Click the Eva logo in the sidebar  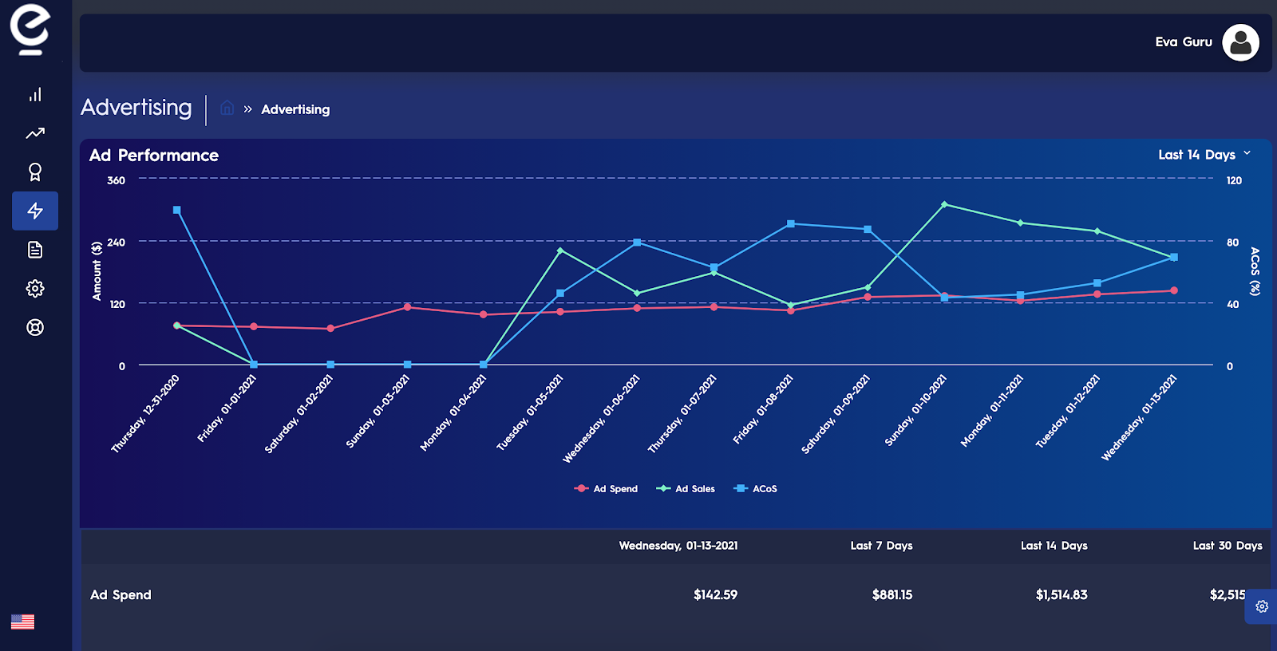pos(30,30)
